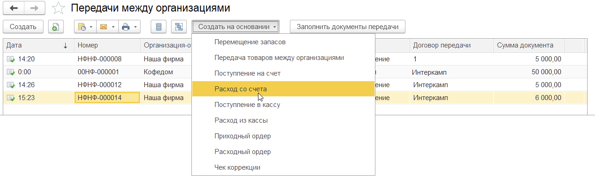Click the cell НФНФ-000014
595x184 pixels.
[x=107, y=98]
